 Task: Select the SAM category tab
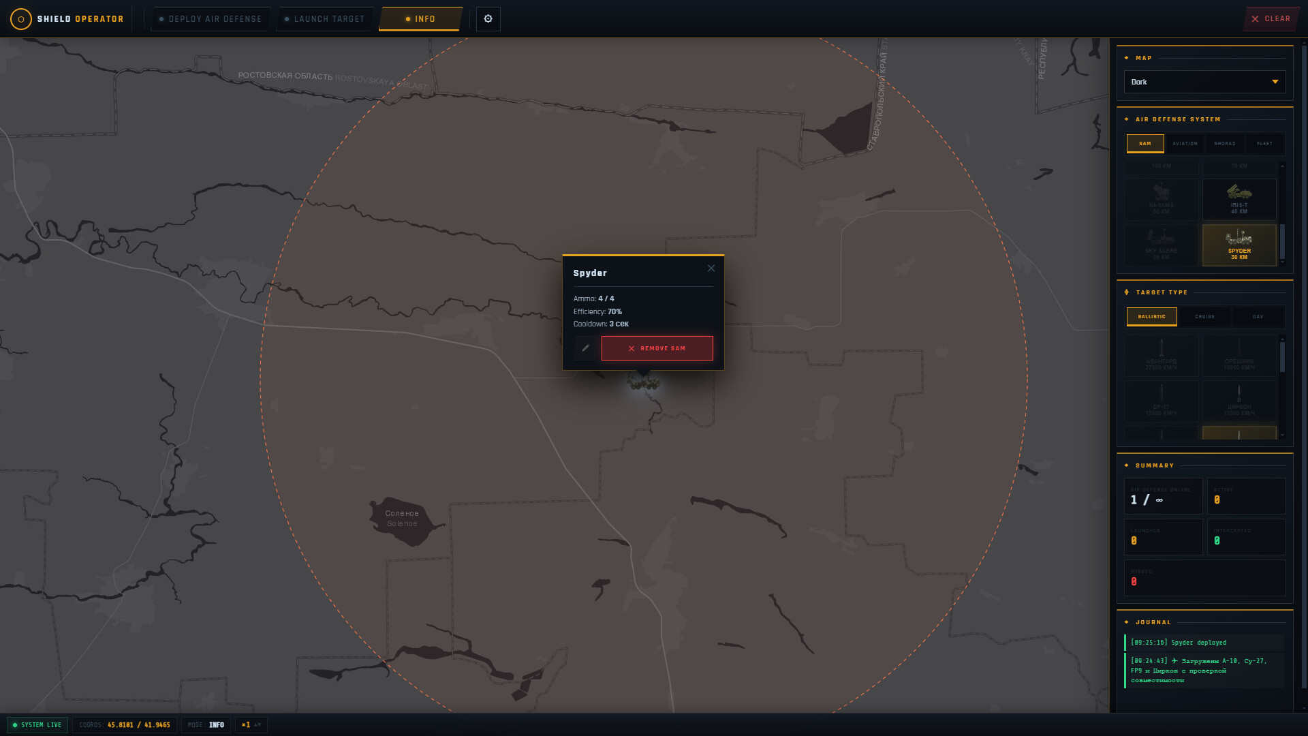pyautogui.click(x=1145, y=144)
